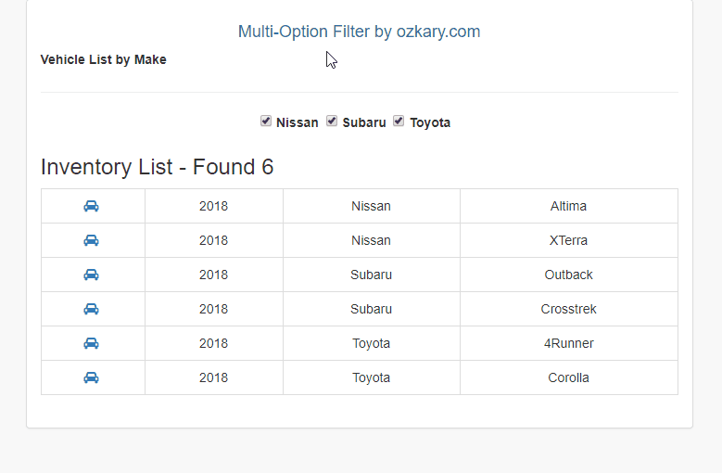
Task: Click the 2018 year cell in Altima row
Action: coord(214,206)
